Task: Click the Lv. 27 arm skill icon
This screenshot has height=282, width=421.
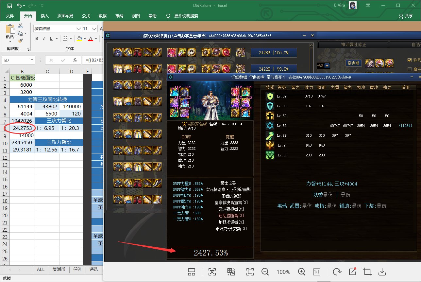Action: click(x=270, y=136)
